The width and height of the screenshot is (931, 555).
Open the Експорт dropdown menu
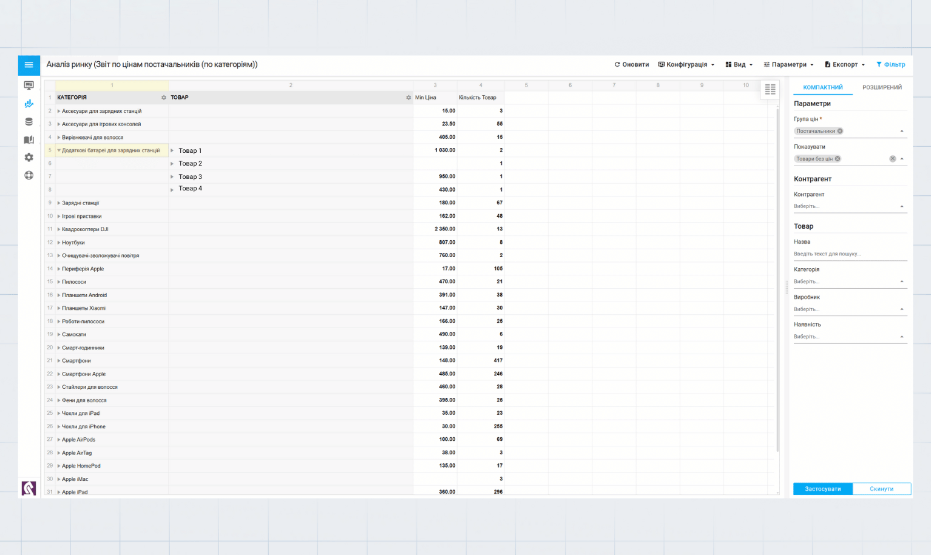845,64
